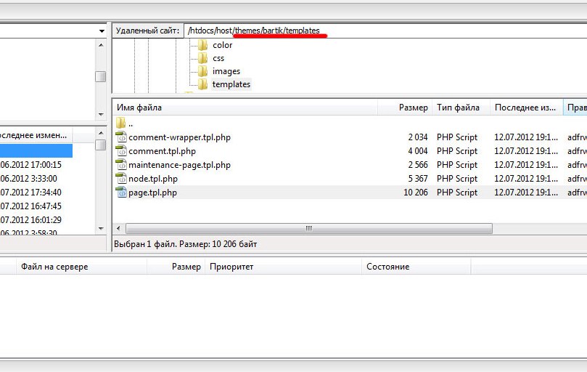Select maintenance-page.tpl.php in file list
587x372 pixels.
pyautogui.click(x=179, y=165)
